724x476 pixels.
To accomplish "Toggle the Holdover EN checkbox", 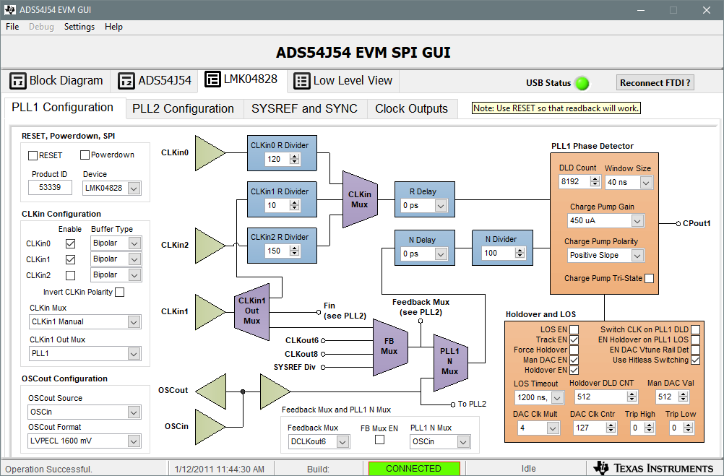I will tap(574, 371).
